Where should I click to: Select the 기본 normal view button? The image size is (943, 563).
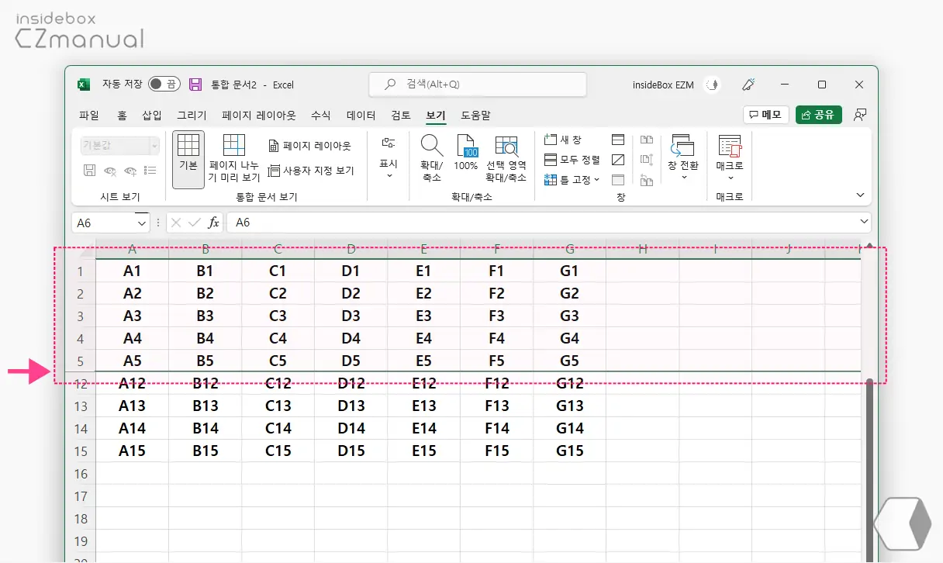pos(188,159)
